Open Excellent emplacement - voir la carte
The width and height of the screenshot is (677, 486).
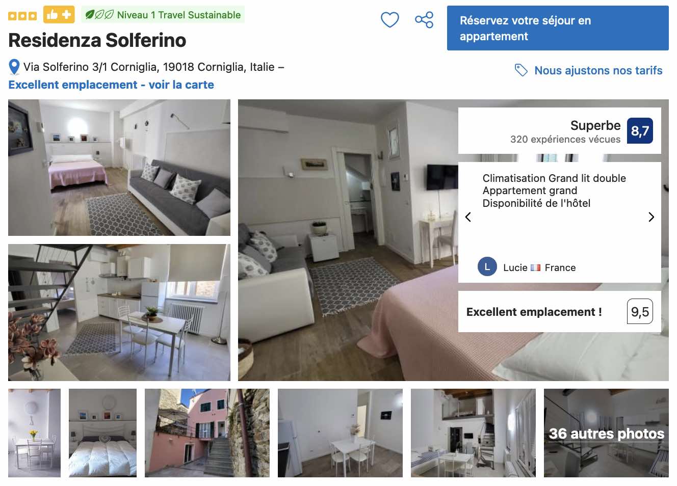point(111,85)
